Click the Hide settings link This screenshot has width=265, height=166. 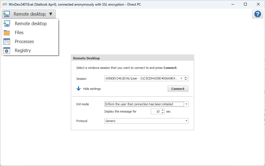[x=92, y=89]
